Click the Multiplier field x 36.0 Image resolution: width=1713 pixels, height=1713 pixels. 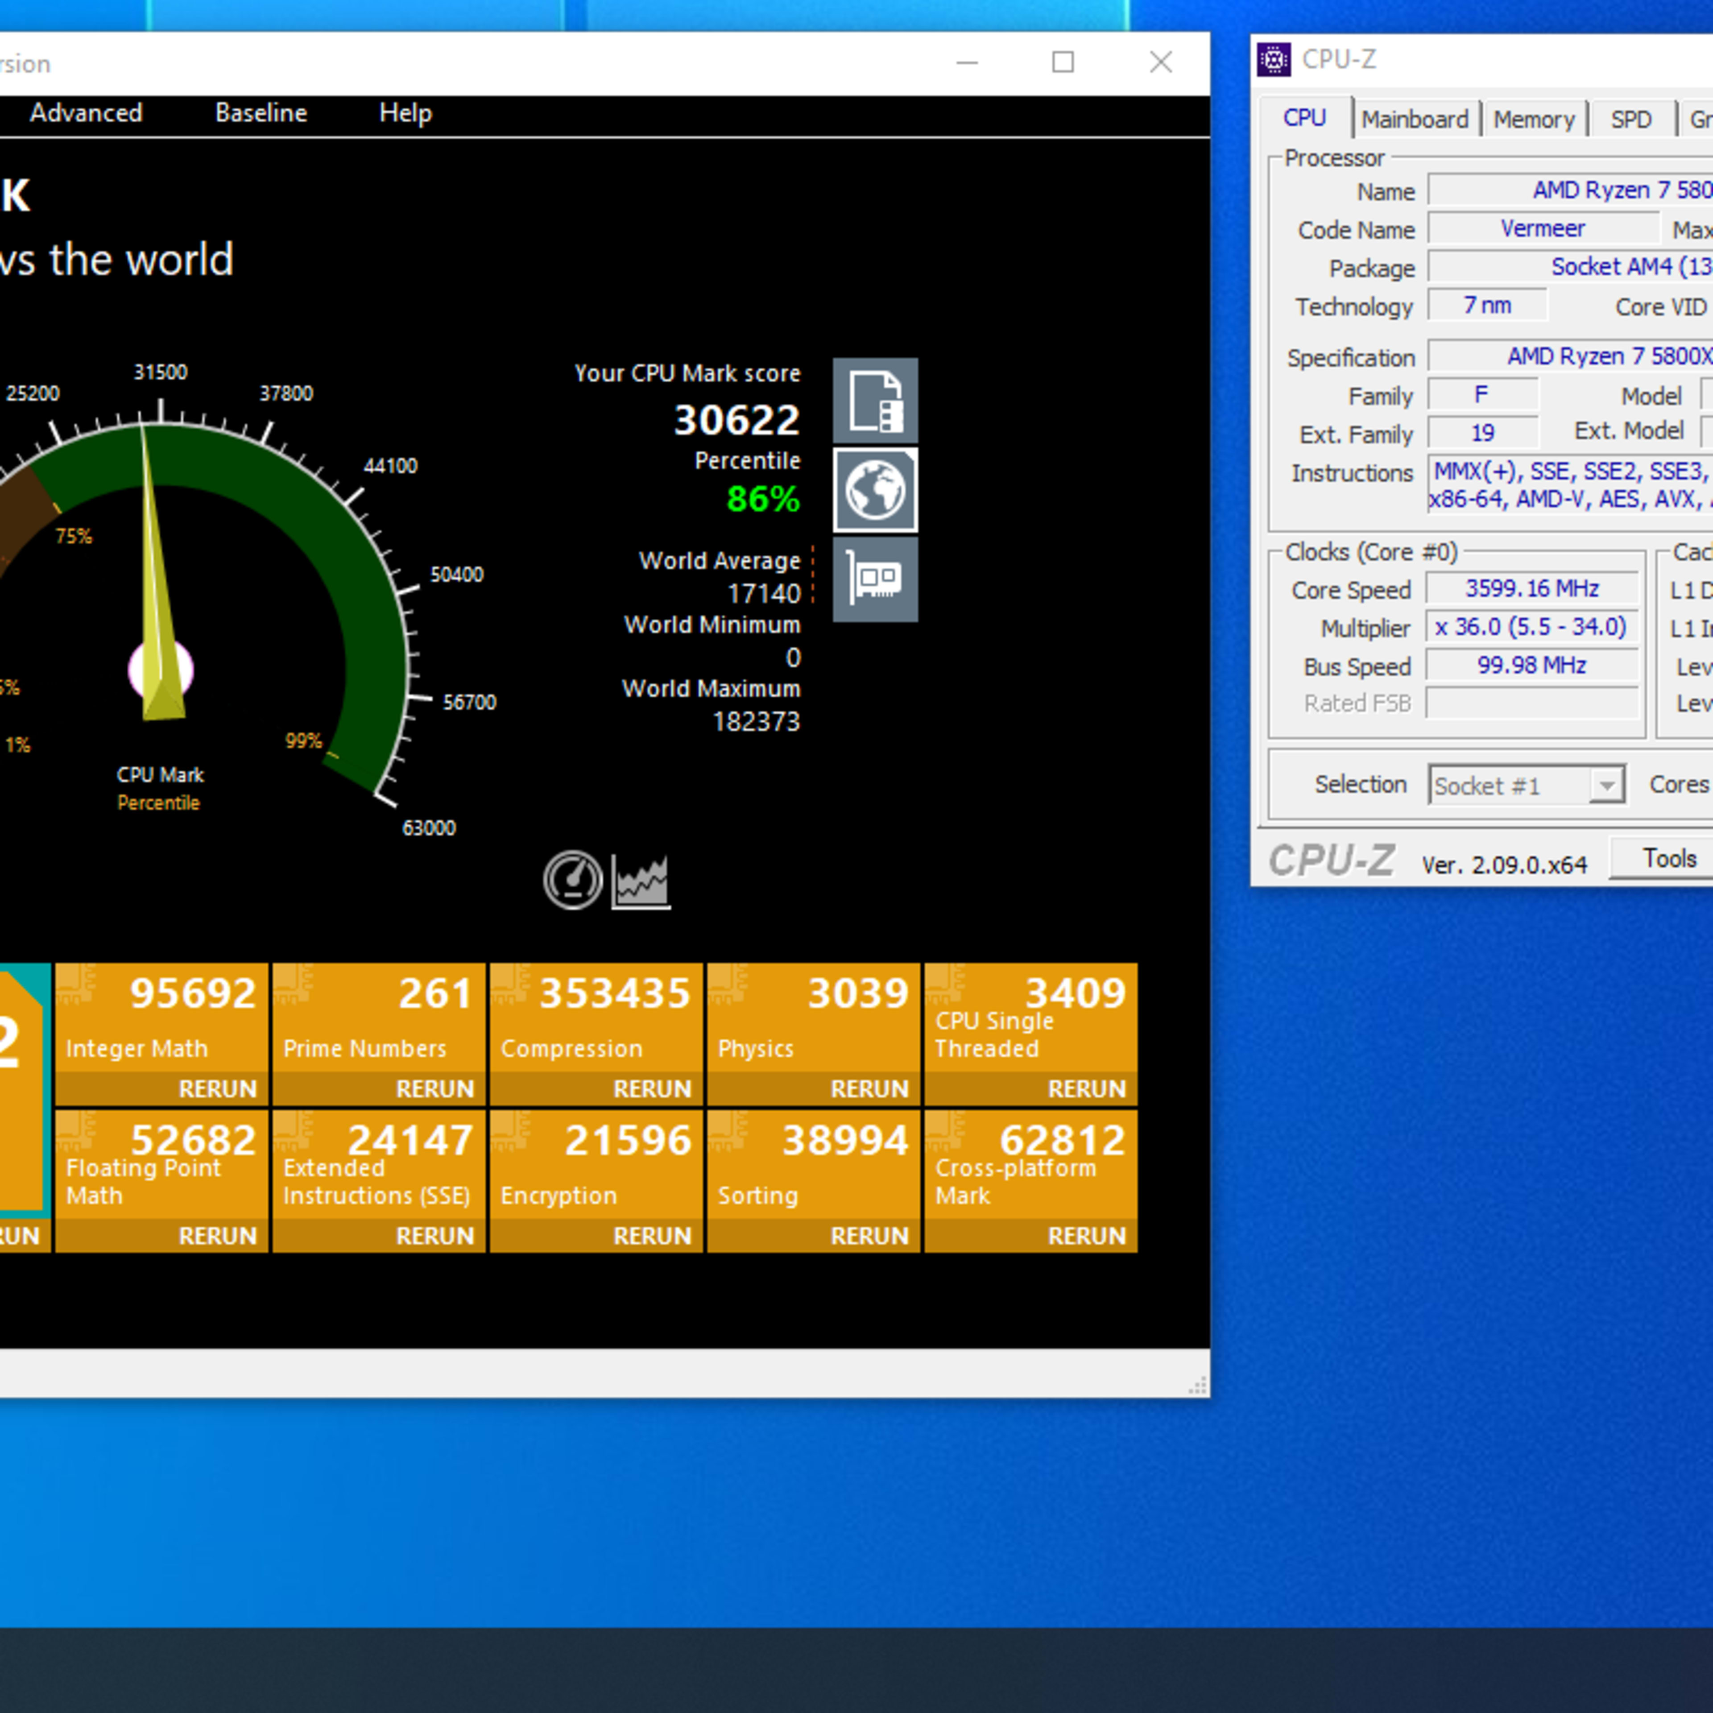pos(1532,627)
